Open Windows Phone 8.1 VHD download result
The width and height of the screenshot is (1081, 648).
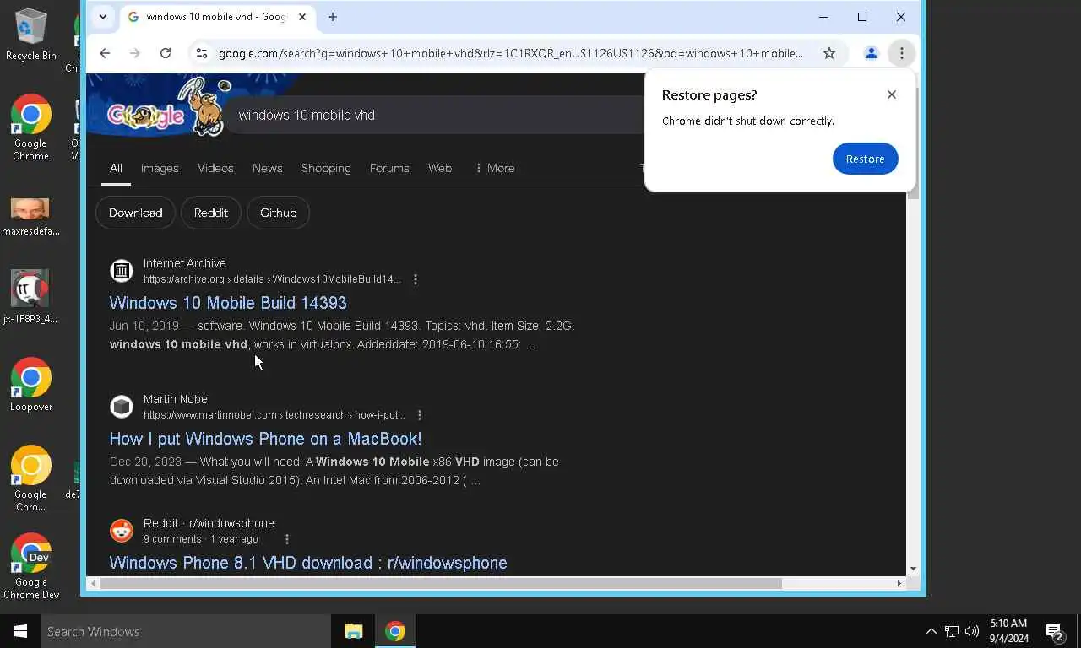308,563
